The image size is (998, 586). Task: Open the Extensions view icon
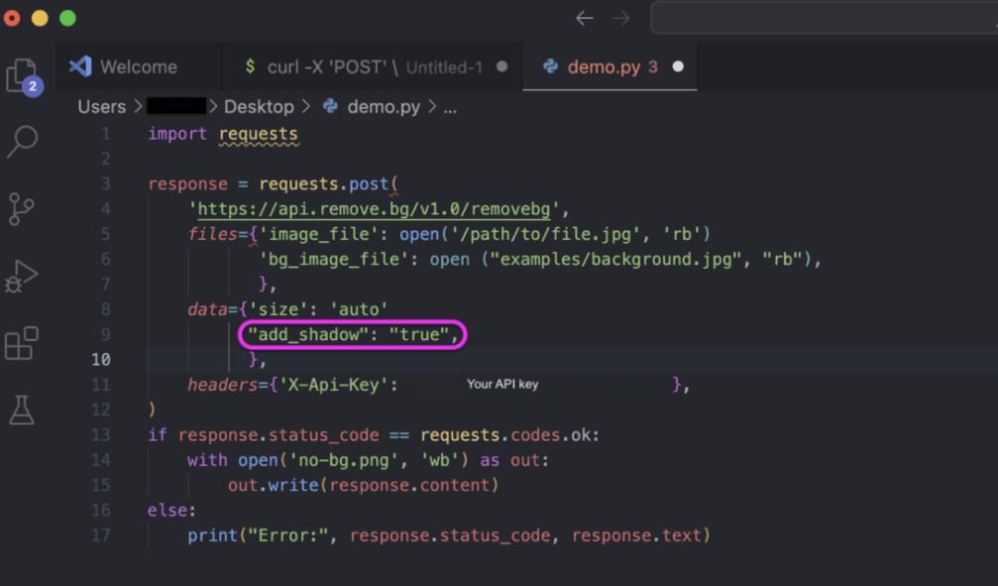point(22,343)
